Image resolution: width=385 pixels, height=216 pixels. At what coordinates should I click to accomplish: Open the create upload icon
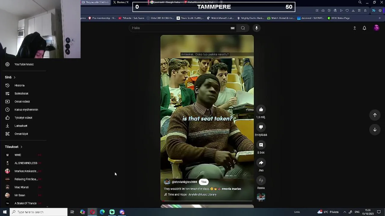[x=355, y=28]
